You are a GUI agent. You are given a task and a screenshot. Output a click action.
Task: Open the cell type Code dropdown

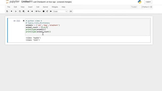[x=60, y=11]
